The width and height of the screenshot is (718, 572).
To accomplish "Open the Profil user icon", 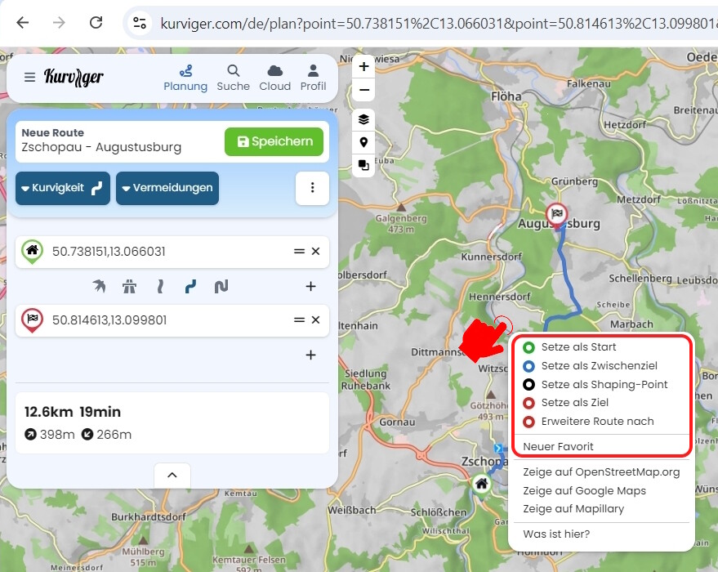I will click(313, 78).
